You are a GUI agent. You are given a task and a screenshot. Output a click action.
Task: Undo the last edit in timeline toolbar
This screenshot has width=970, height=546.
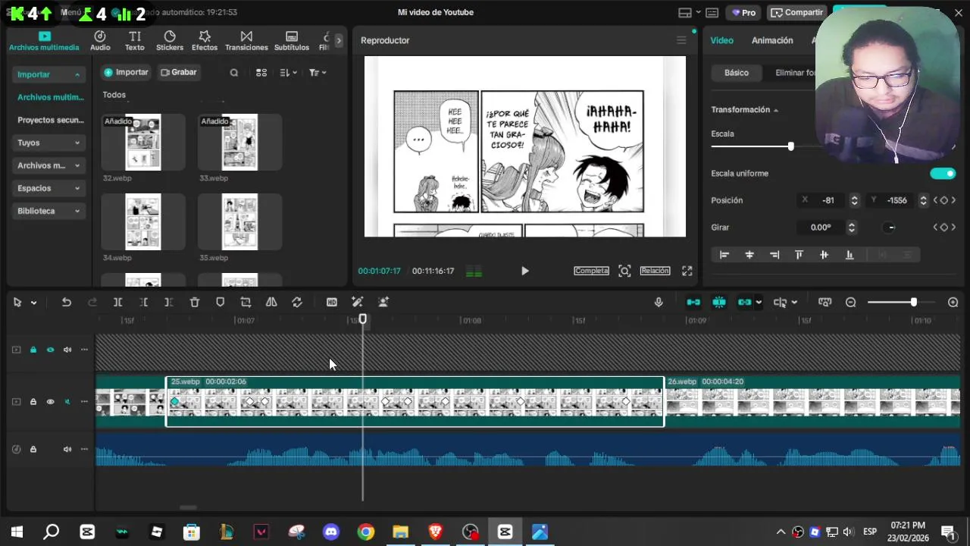[x=67, y=302]
